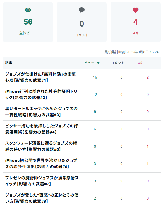Click the speech bubble comment icon
The width and height of the screenshot is (165, 208).
(x=82, y=10)
